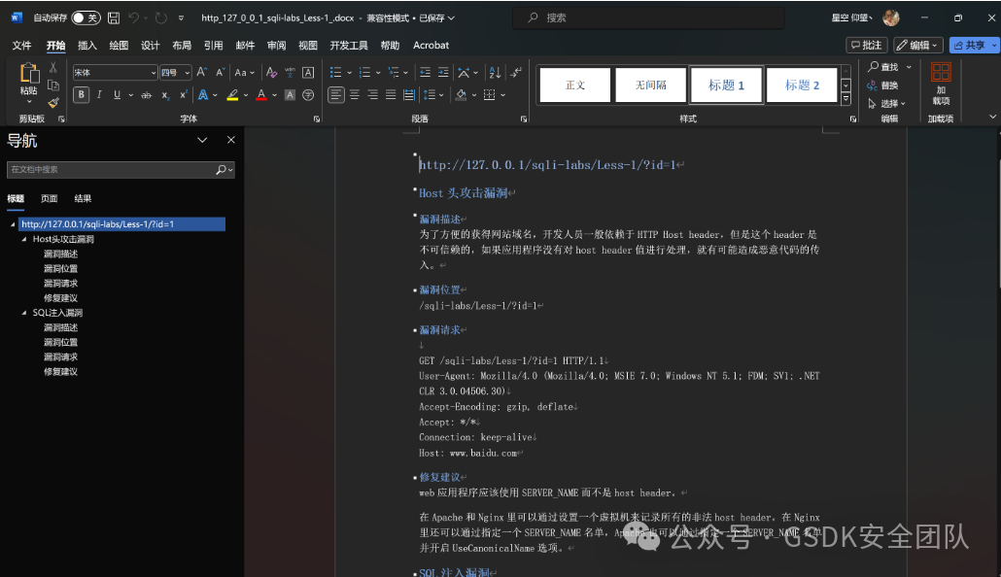Select the 修复建议 heading under SQL注入漏洞
The width and height of the screenshot is (1001, 577).
(x=60, y=372)
